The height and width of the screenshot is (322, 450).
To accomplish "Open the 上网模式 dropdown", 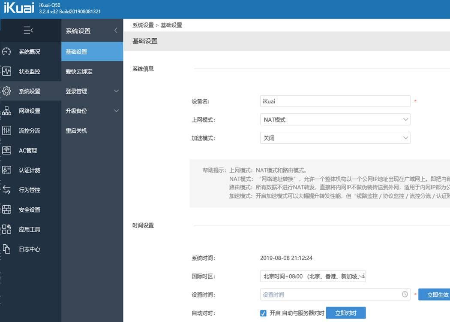I will click(x=405, y=119).
